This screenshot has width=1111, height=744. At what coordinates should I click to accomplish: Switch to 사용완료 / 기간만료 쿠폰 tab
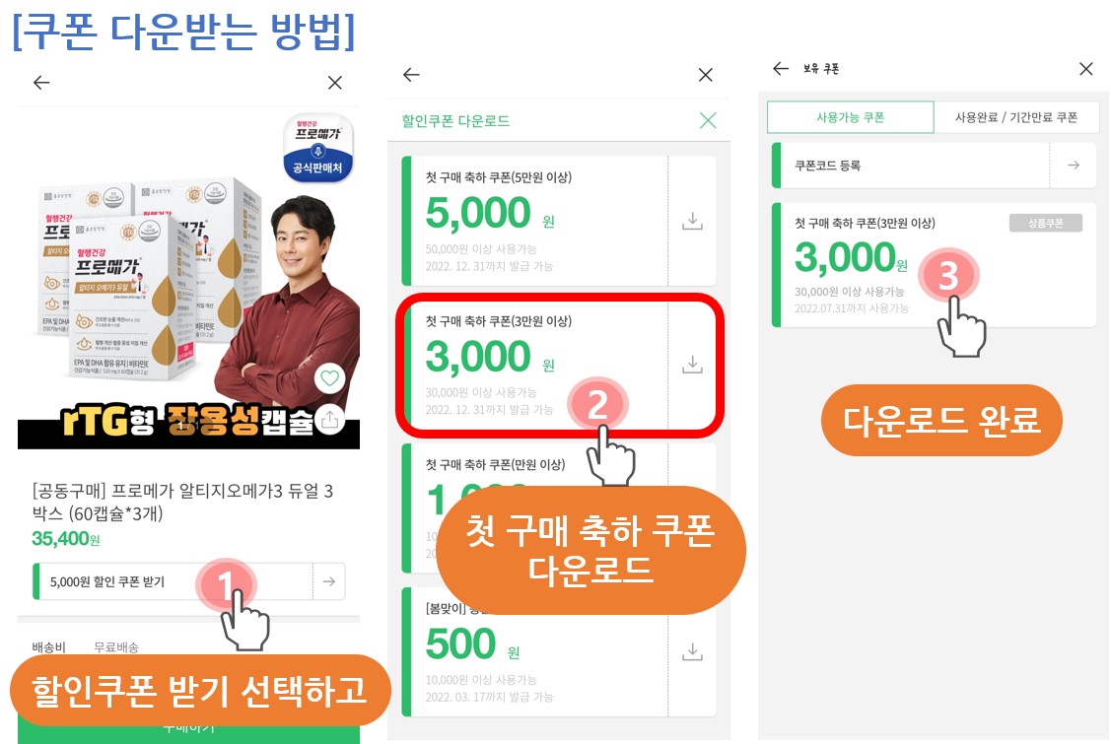click(x=1016, y=117)
